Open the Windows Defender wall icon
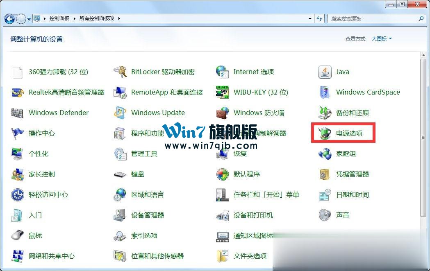The image size is (430, 271). click(x=17, y=113)
